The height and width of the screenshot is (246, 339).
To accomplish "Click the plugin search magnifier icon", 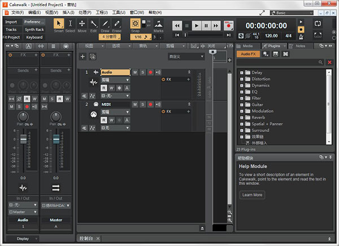I will tap(320, 62).
